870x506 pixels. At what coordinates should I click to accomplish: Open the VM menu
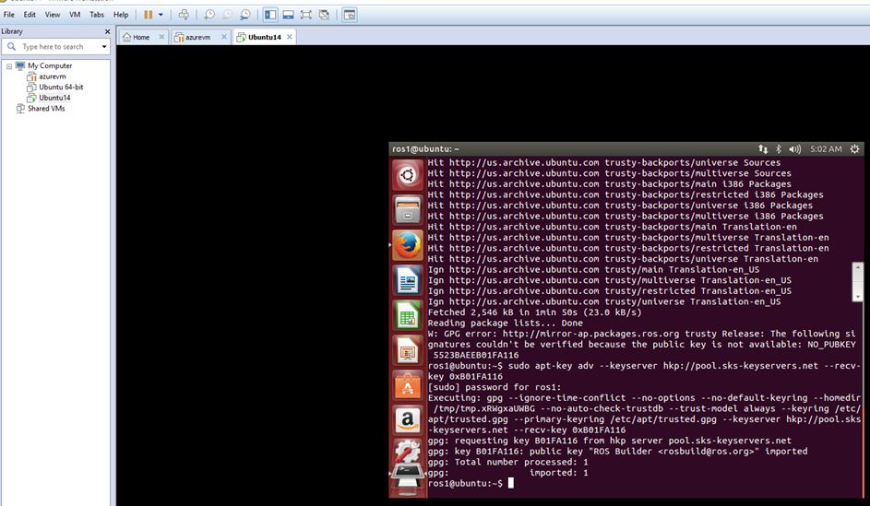[x=75, y=15]
